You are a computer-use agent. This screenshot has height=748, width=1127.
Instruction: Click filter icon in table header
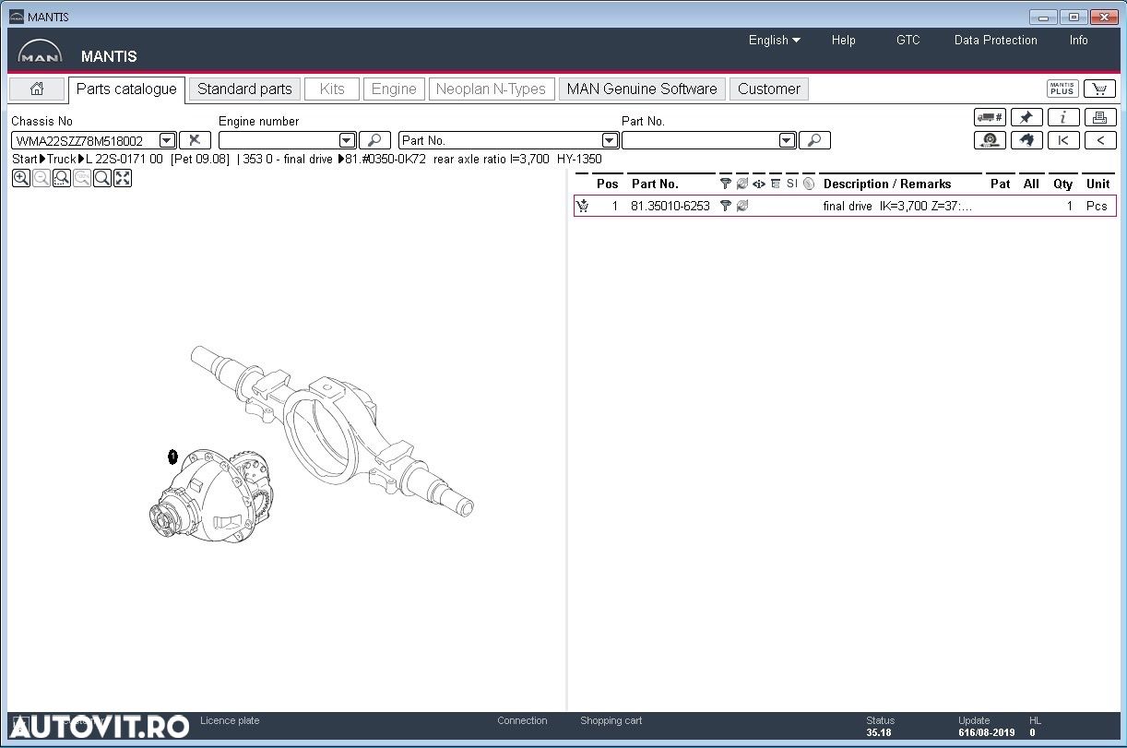pyautogui.click(x=726, y=184)
